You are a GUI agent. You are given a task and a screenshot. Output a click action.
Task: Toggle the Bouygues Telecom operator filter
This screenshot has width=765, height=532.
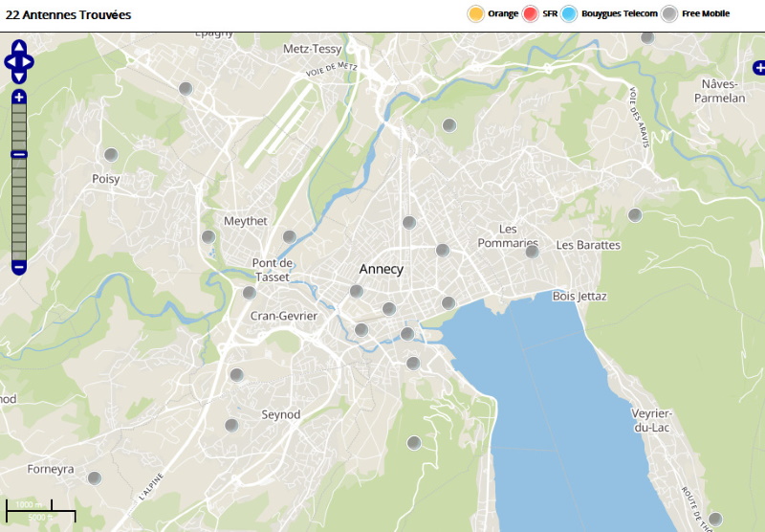point(570,13)
